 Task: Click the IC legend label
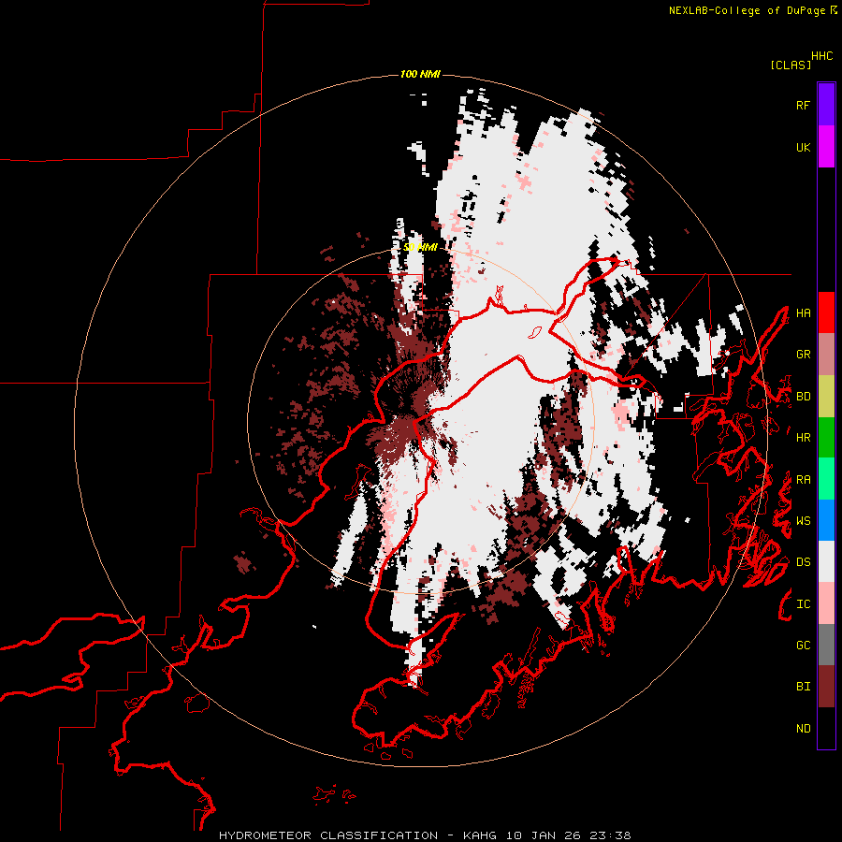tap(803, 604)
